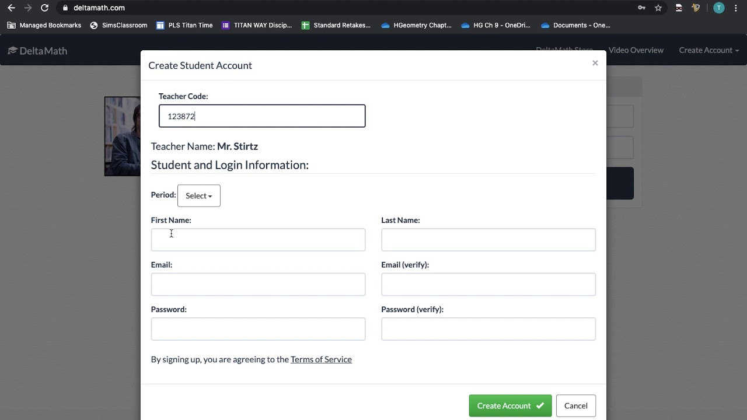Open saved passwords key icon
The image size is (747, 420).
[x=642, y=8]
